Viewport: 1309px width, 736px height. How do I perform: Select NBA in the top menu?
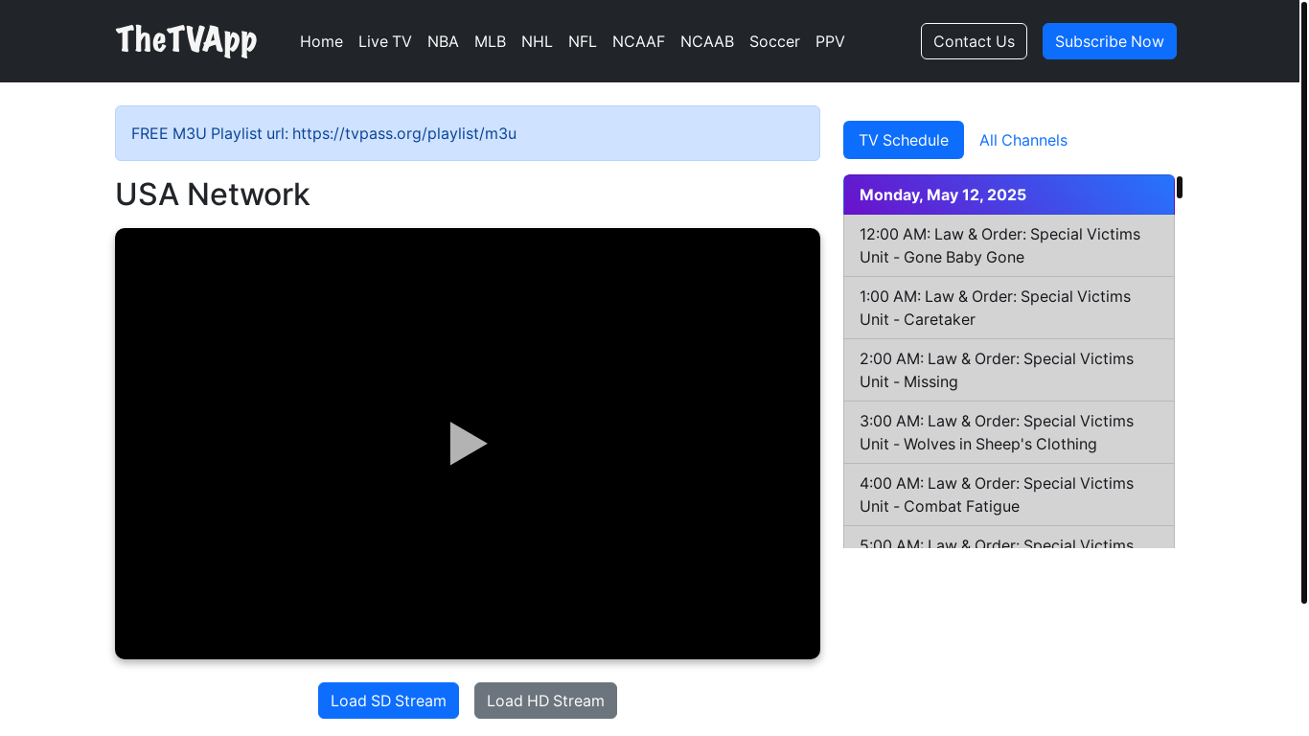443,41
